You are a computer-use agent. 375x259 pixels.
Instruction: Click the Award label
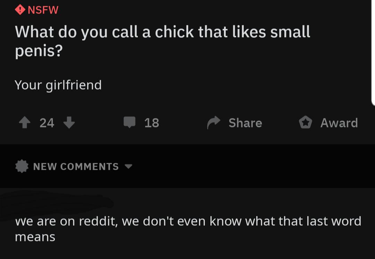339,123
